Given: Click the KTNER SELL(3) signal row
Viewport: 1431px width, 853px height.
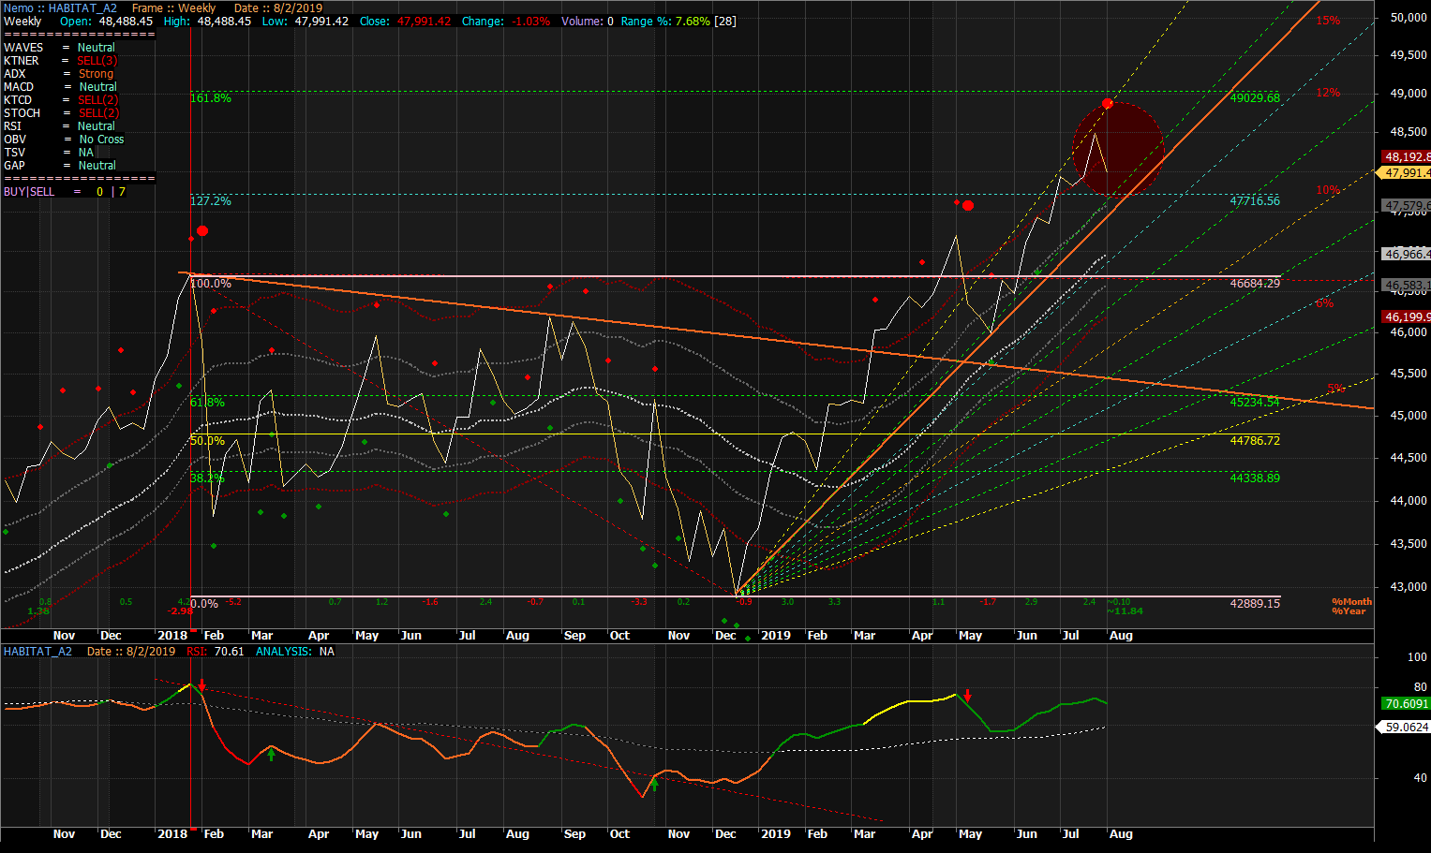Looking at the screenshot, I should (61, 60).
